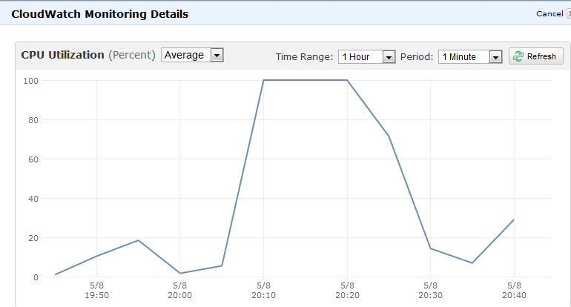Screen dimensions: 571x307
Task: Click the Period label text
Action: pos(417,56)
